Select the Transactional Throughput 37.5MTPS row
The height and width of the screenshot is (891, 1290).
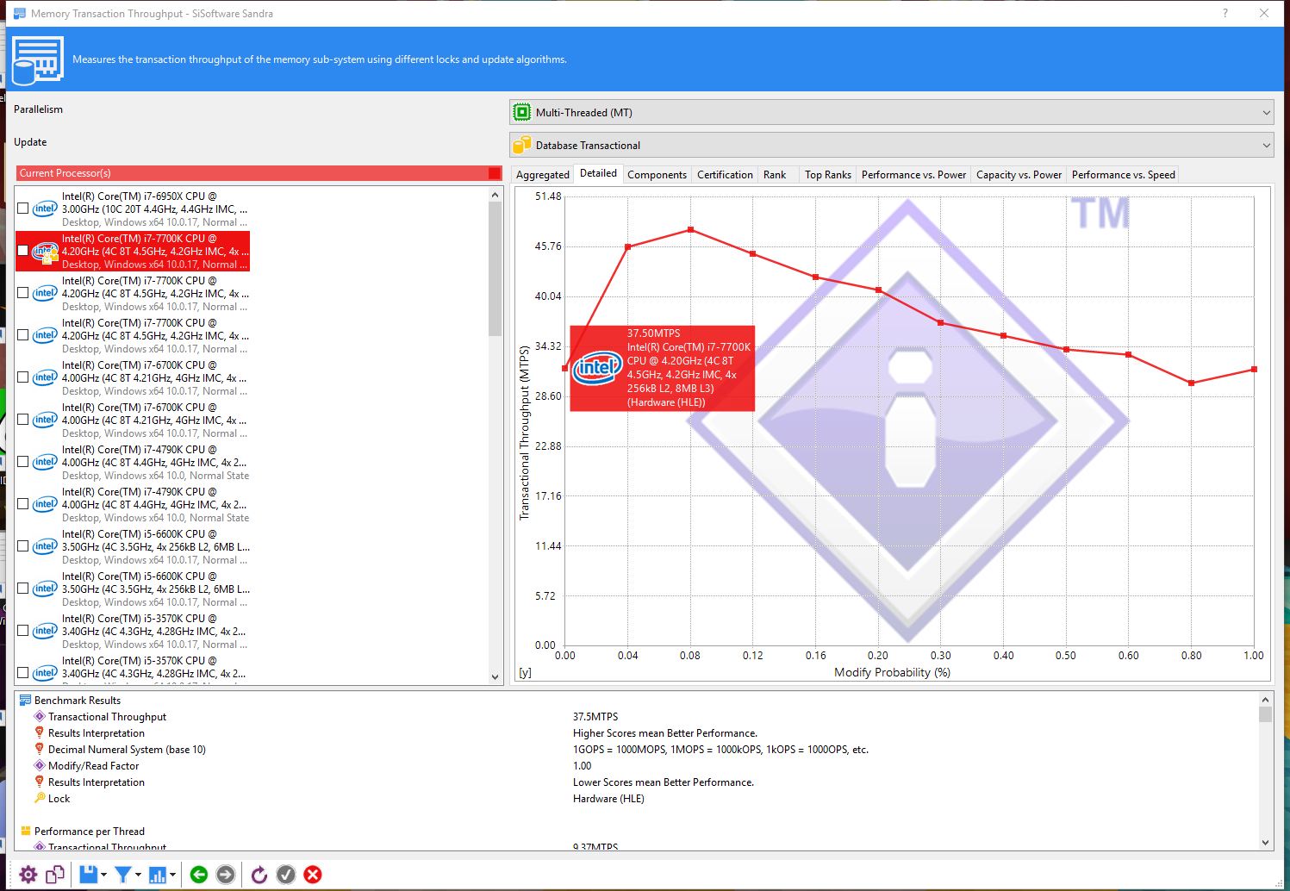click(x=636, y=716)
